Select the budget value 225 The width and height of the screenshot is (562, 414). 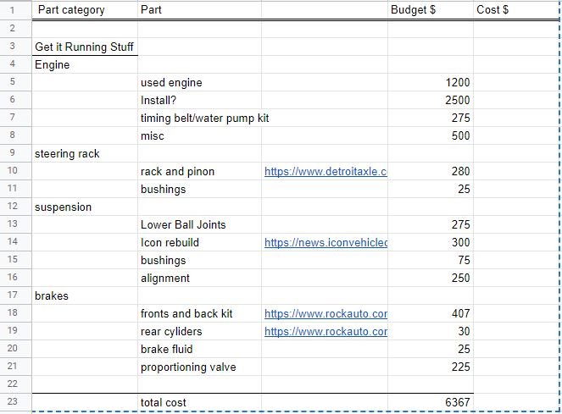click(431, 367)
